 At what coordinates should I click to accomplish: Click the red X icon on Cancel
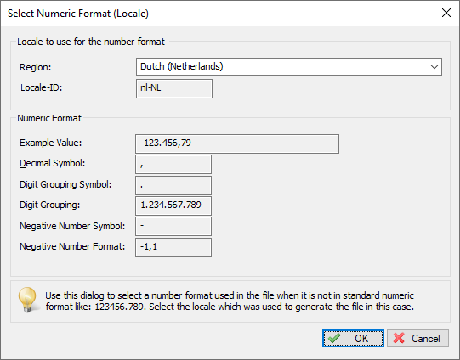pos(399,338)
